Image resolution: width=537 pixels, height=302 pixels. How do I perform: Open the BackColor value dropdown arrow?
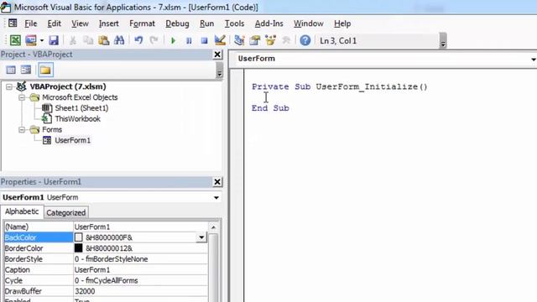click(201, 237)
